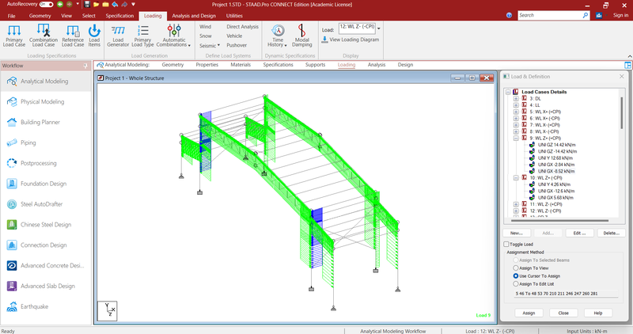
Task: Select Assign To Edit List option
Action: pyautogui.click(x=516, y=284)
